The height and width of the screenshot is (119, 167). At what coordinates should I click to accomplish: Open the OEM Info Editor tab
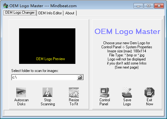point(50,13)
